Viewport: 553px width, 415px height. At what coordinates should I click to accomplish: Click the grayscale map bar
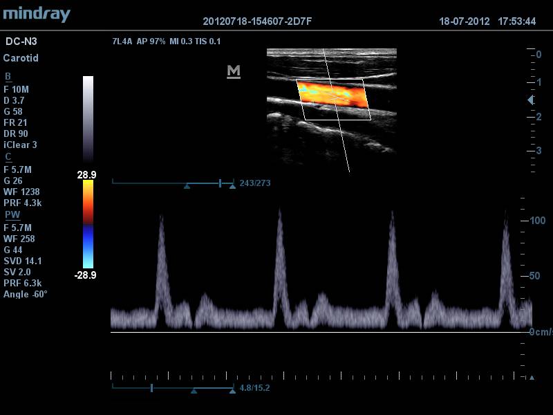point(88,118)
